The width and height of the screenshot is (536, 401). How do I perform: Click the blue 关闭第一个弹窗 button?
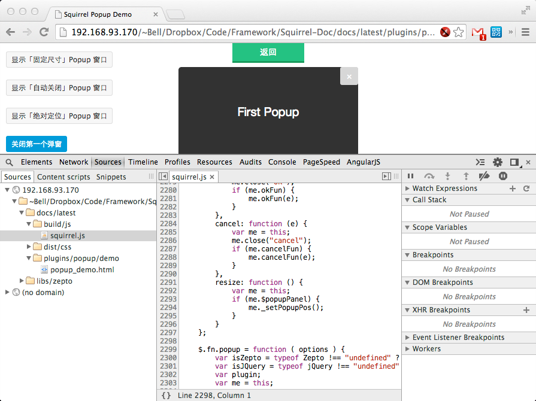coord(37,144)
